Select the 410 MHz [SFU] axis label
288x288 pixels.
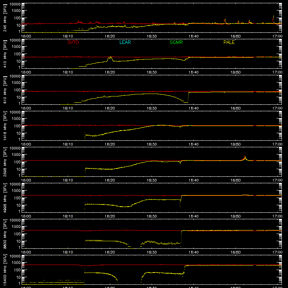pyautogui.click(x=5, y=54)
